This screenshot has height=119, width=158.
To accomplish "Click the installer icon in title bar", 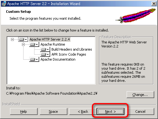I will tap(4, 4).
